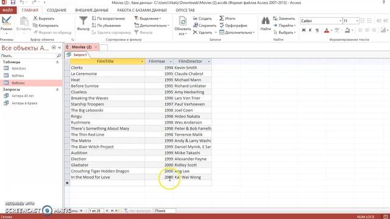Run Орфография spell check
Screen dimensions: 390x219
pyautogui.click(x=233, y=26)
